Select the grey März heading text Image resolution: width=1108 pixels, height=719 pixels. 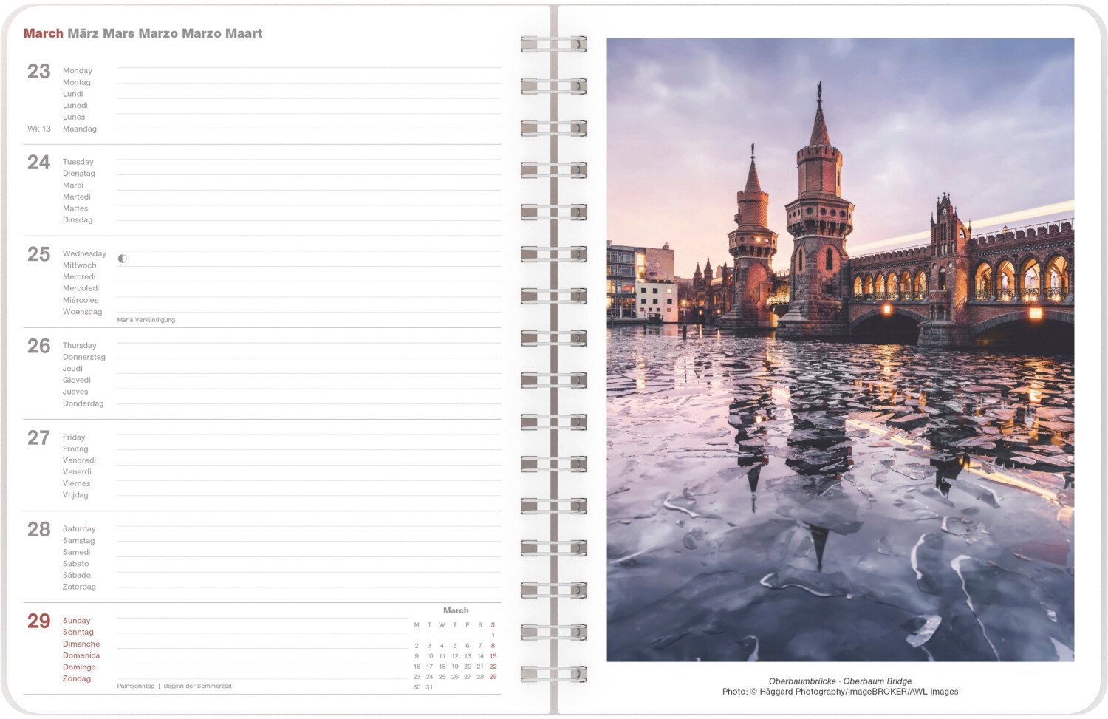[x=83, y=33]
